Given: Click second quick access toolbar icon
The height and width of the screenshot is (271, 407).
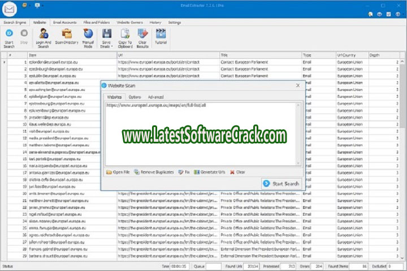Looking at the screenshot, I should tap(37, 5).
